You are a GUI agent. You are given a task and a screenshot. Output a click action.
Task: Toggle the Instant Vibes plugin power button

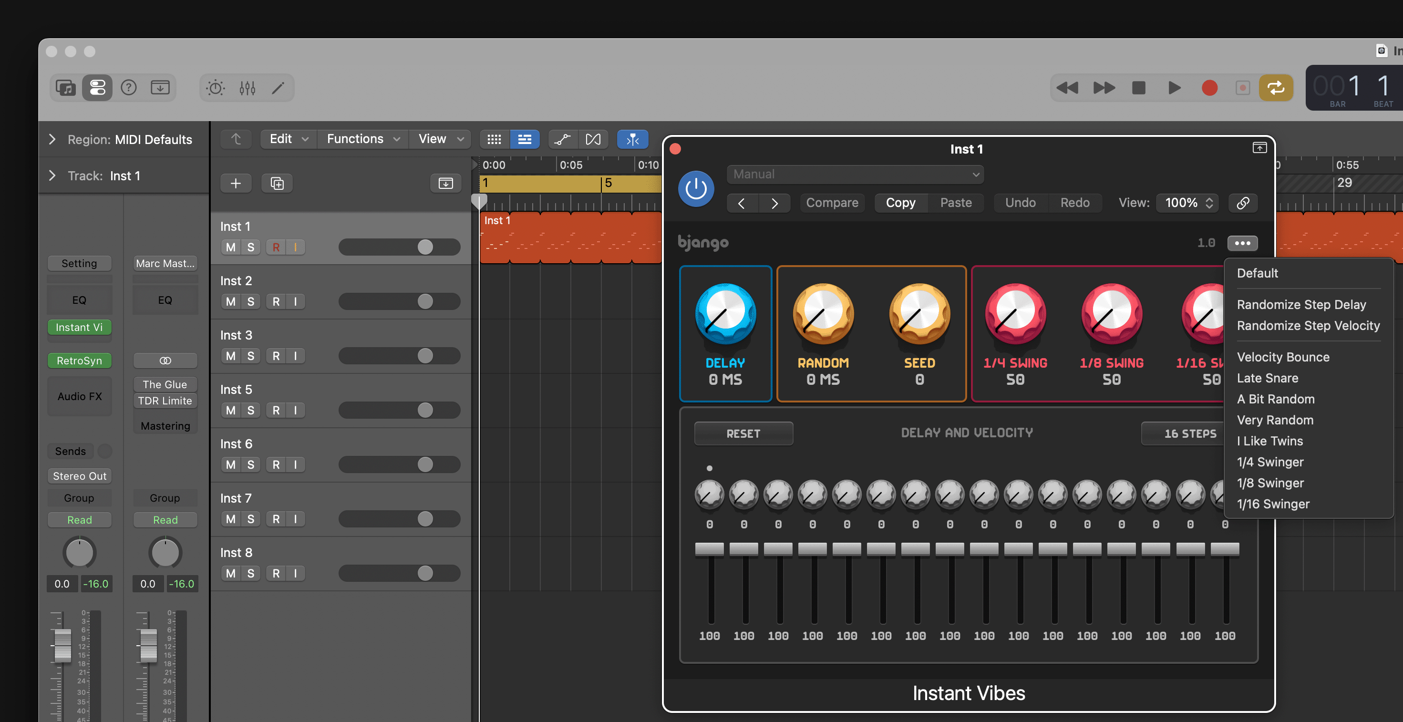[696, 189]
